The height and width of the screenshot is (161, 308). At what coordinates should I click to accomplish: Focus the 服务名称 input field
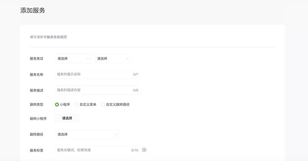pyautogui.click(x=97, y=74)
